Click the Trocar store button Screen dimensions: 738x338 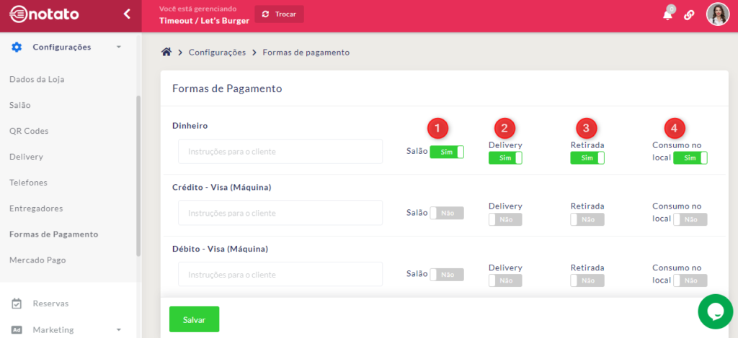pyautogui.click(x=279, y=14)
